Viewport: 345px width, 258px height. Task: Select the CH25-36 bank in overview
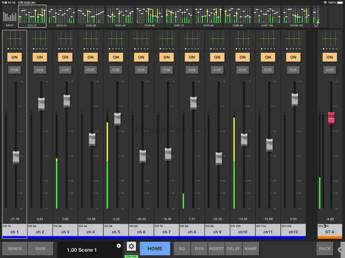point(91,16)
